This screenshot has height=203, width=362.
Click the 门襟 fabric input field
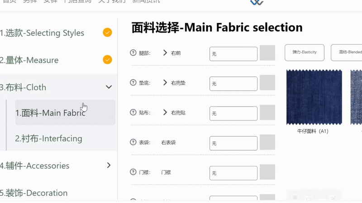tap(233, 173)
